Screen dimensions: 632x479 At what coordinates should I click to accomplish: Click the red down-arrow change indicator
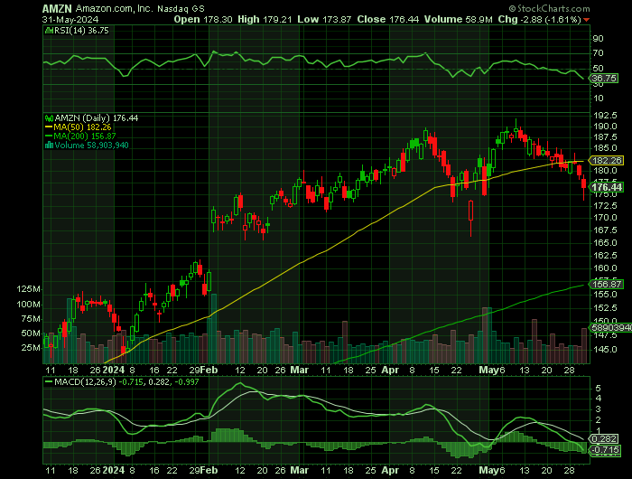coord(586,20)
